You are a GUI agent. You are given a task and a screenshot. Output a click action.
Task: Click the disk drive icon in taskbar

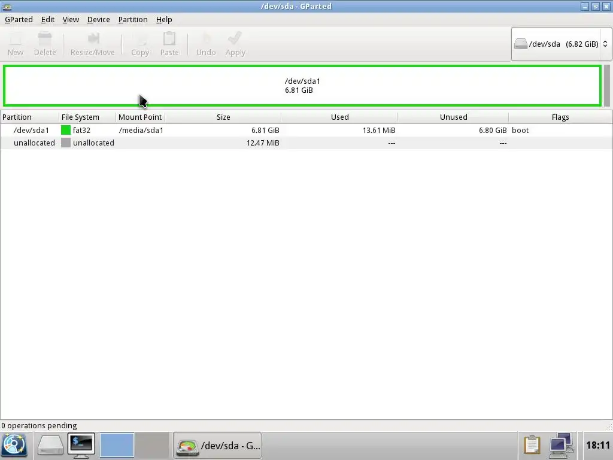pos(50,445)
